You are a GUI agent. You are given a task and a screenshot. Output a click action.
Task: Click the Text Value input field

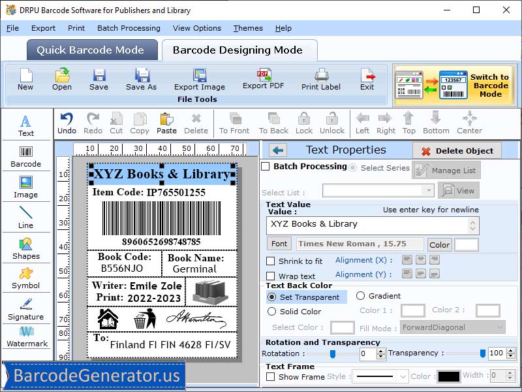[369, 225]
